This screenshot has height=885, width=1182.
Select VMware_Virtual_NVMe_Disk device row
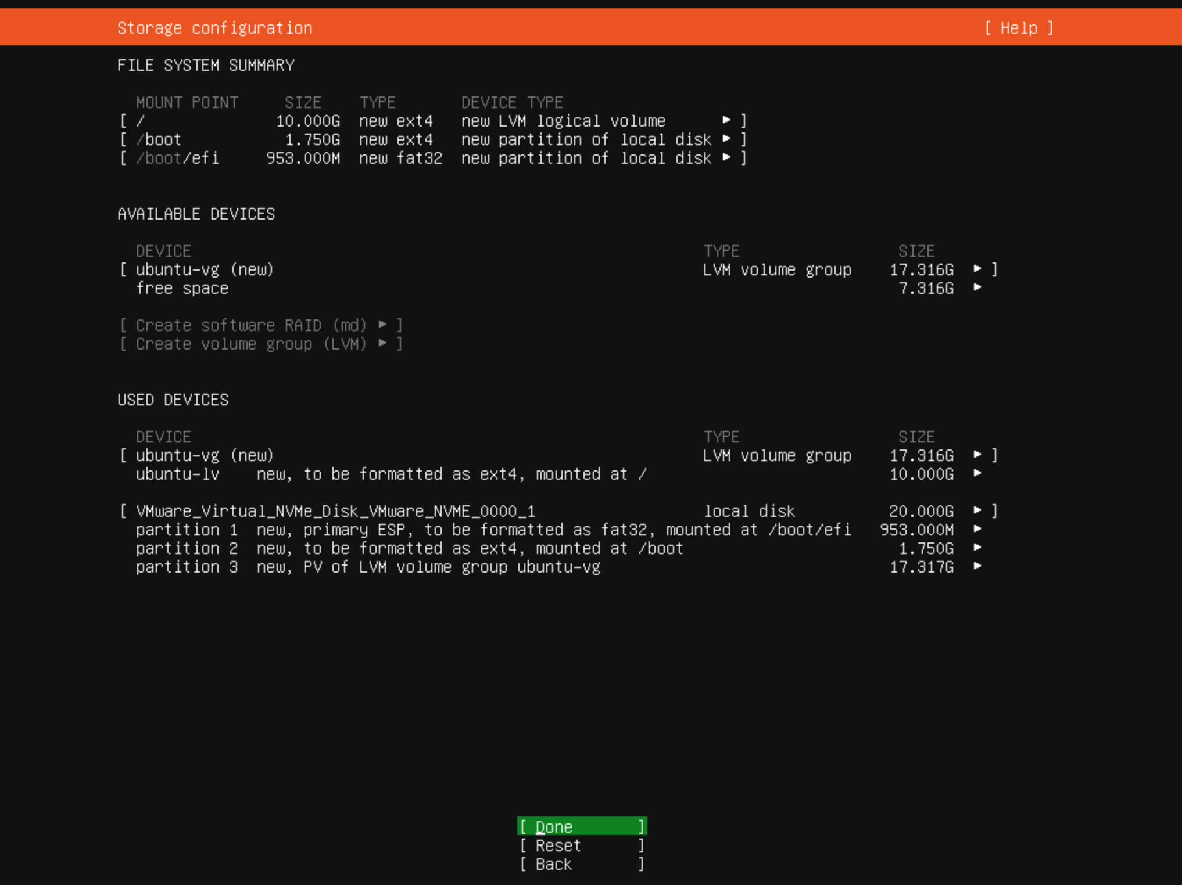(x=335, y=511)
